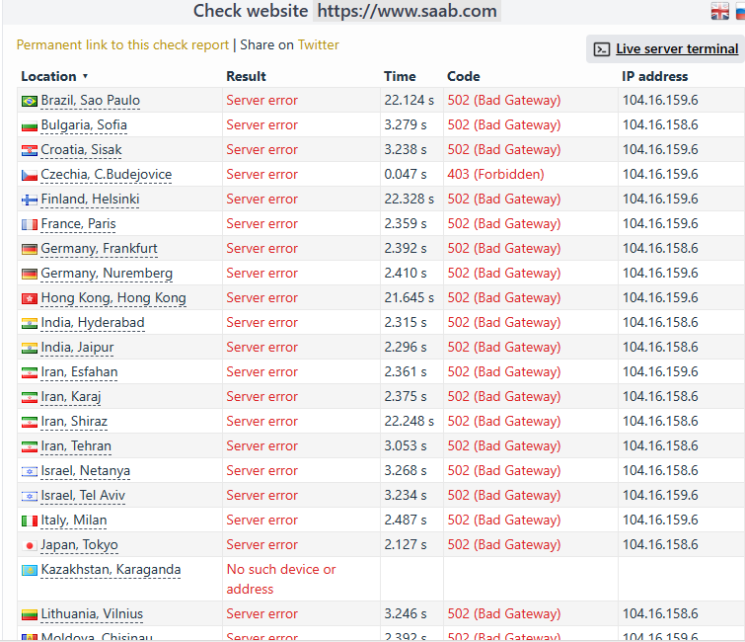Viewport: 745px width, 642px height.
Task: Click the flag icon for India, Jaipur
Action: [30, 348]
